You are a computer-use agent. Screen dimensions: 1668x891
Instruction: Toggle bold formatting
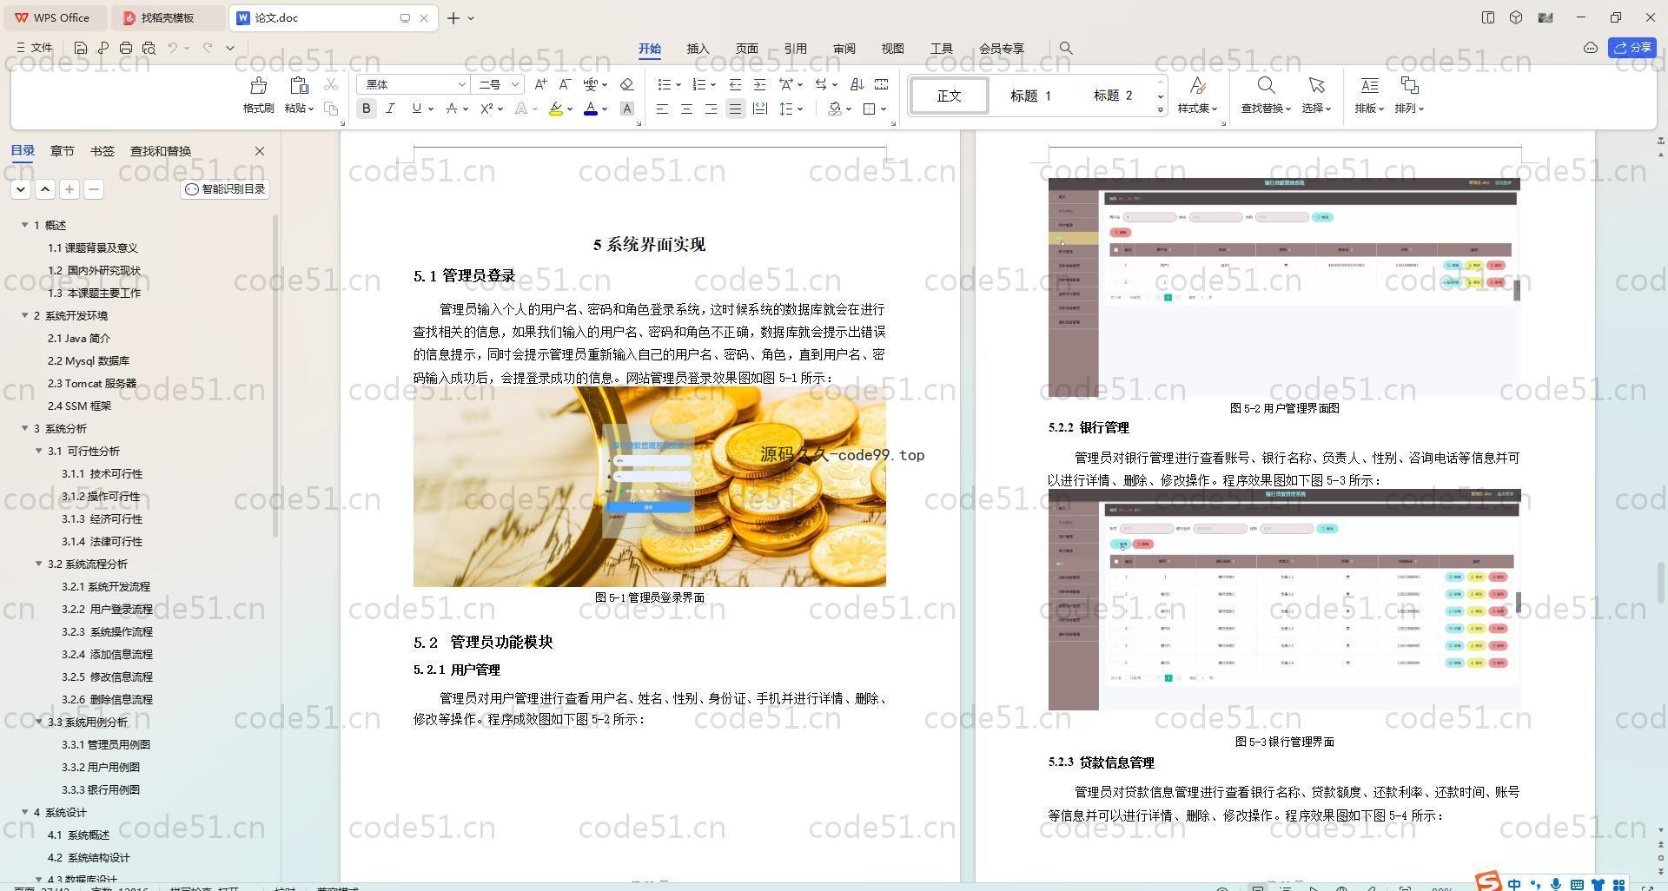(x=367, y=109)
